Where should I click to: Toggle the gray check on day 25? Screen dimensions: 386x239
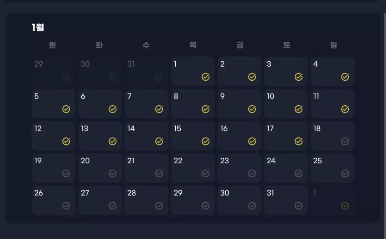point(345,173)
